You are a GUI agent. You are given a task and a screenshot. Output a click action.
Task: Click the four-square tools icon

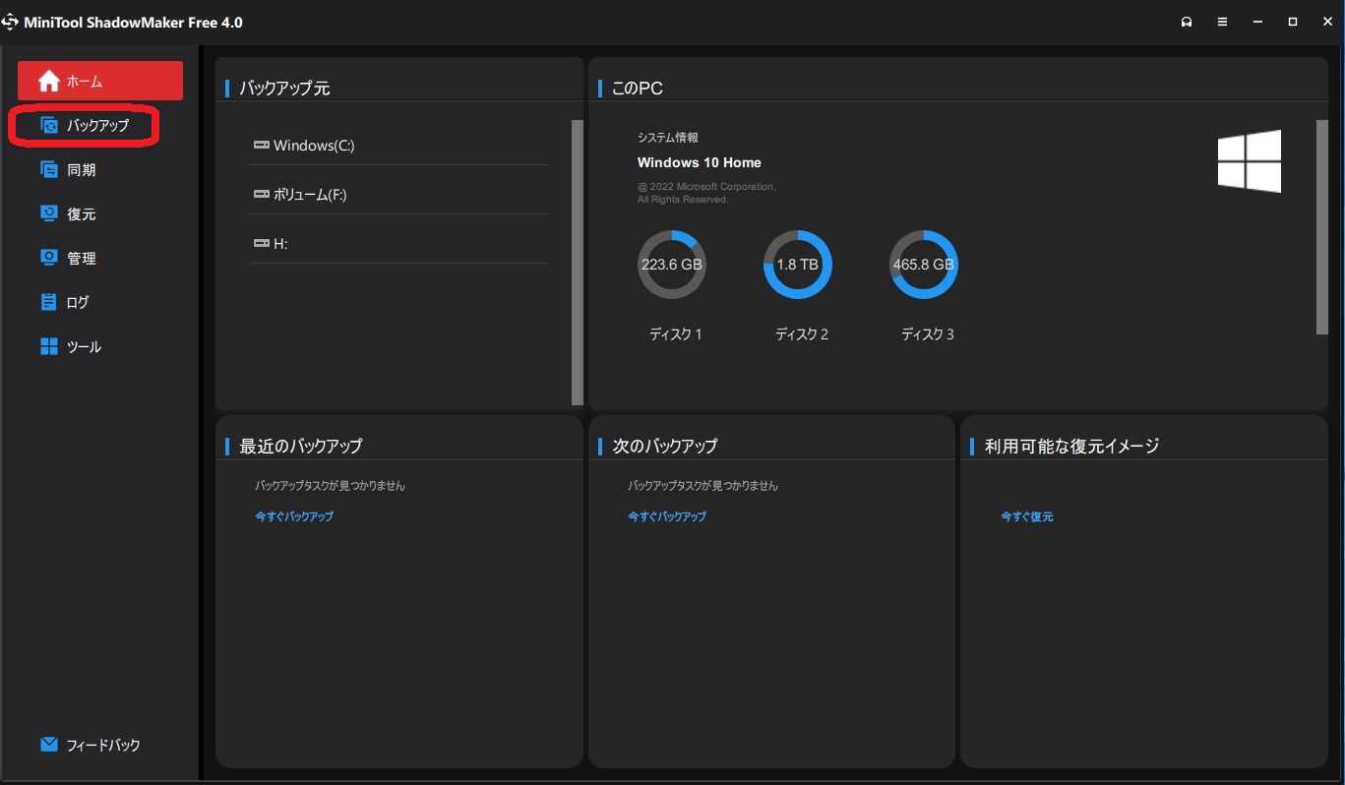49,346
